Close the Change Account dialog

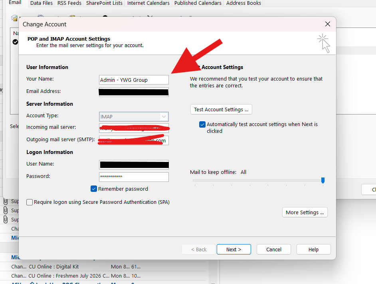[x=328, y=24]
